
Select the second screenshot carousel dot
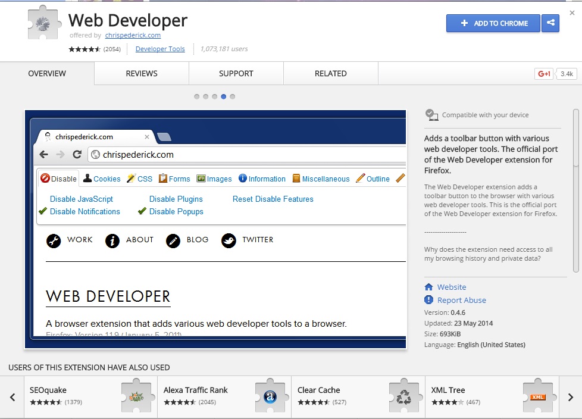tap(206, 96)
